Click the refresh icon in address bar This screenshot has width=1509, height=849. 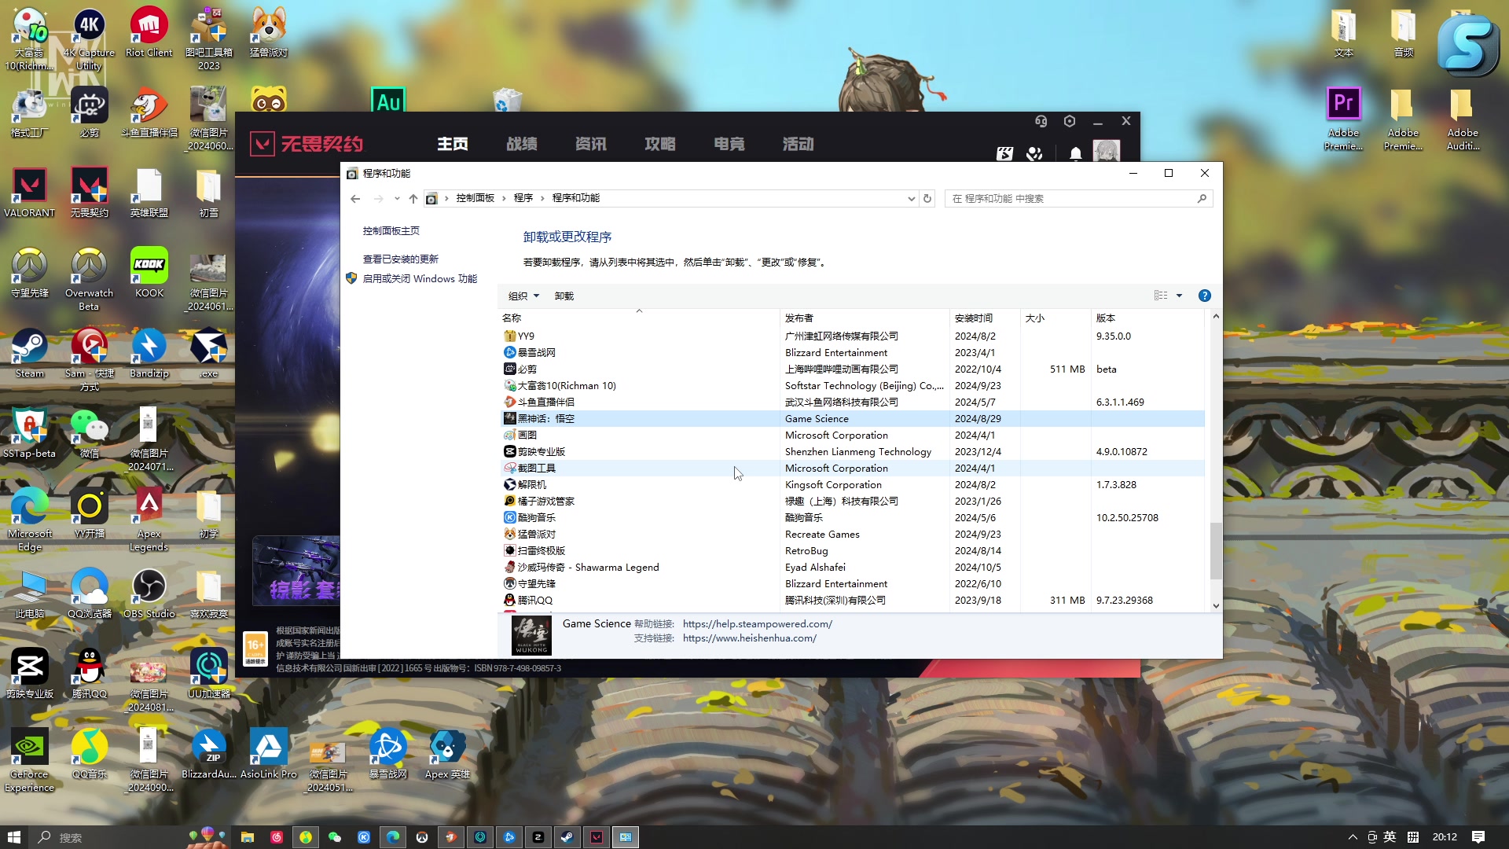click(927, 199)
